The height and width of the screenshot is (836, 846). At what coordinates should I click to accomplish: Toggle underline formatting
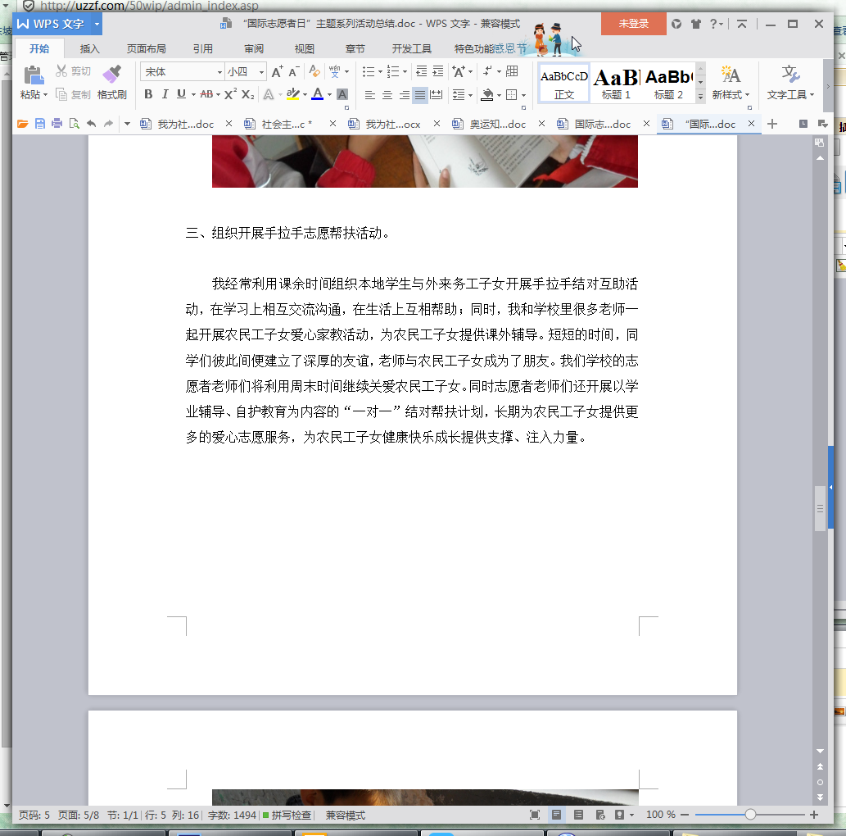(181, 94)
